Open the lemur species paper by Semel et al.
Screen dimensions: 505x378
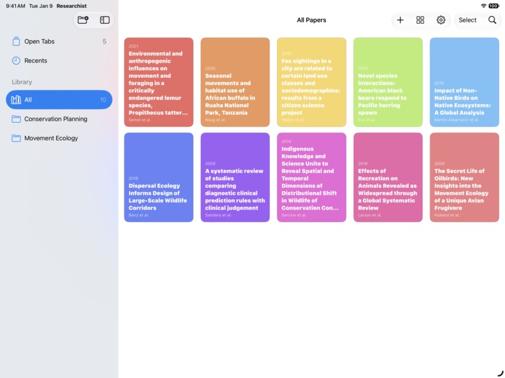(x=159, y=82)
